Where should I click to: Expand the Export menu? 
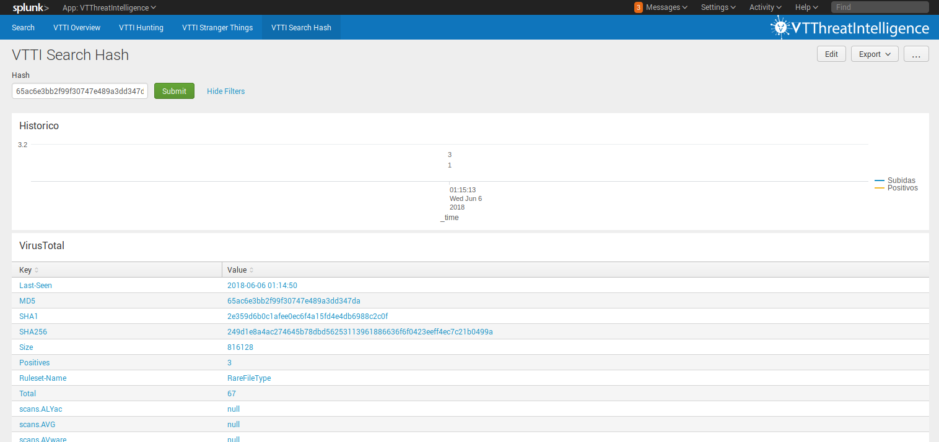[x=874, y=54]
